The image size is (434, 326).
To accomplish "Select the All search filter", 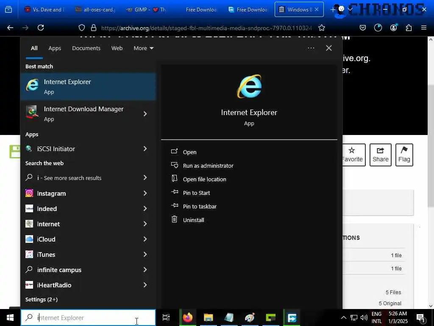I will click(x=34, y=48).
